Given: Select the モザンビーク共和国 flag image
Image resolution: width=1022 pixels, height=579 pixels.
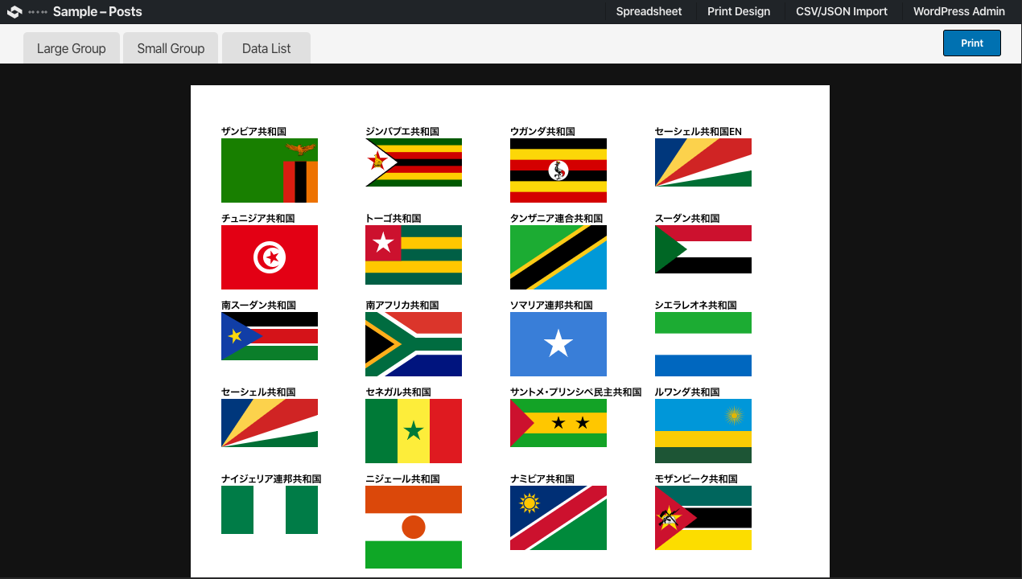Looking at the screenshot, I should (x=703, y=518).
